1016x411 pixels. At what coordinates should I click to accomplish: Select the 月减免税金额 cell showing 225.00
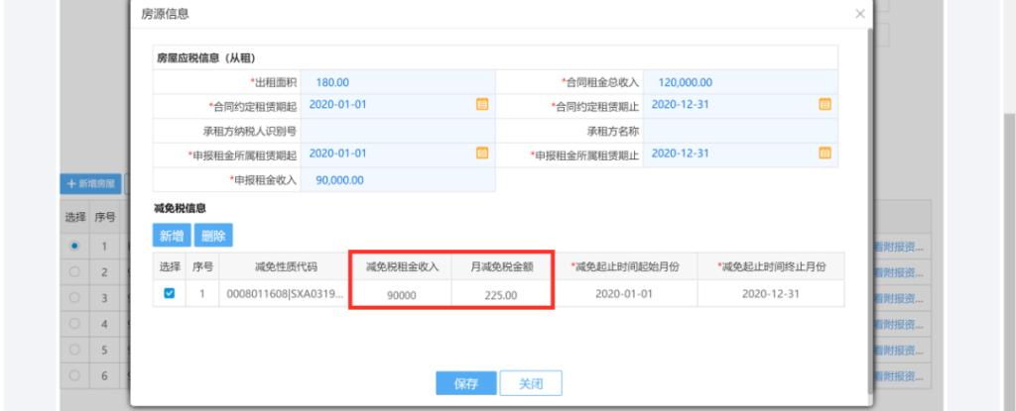pos(502,294)
